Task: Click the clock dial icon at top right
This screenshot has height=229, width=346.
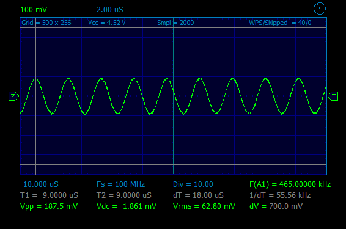Action: click(320, 9)
